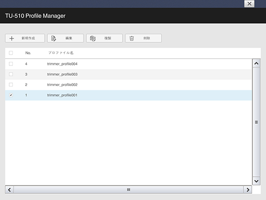This screenshot has width=266, height=200.
Task: Click the 編集 button label
Action: (x=69, y=38)
